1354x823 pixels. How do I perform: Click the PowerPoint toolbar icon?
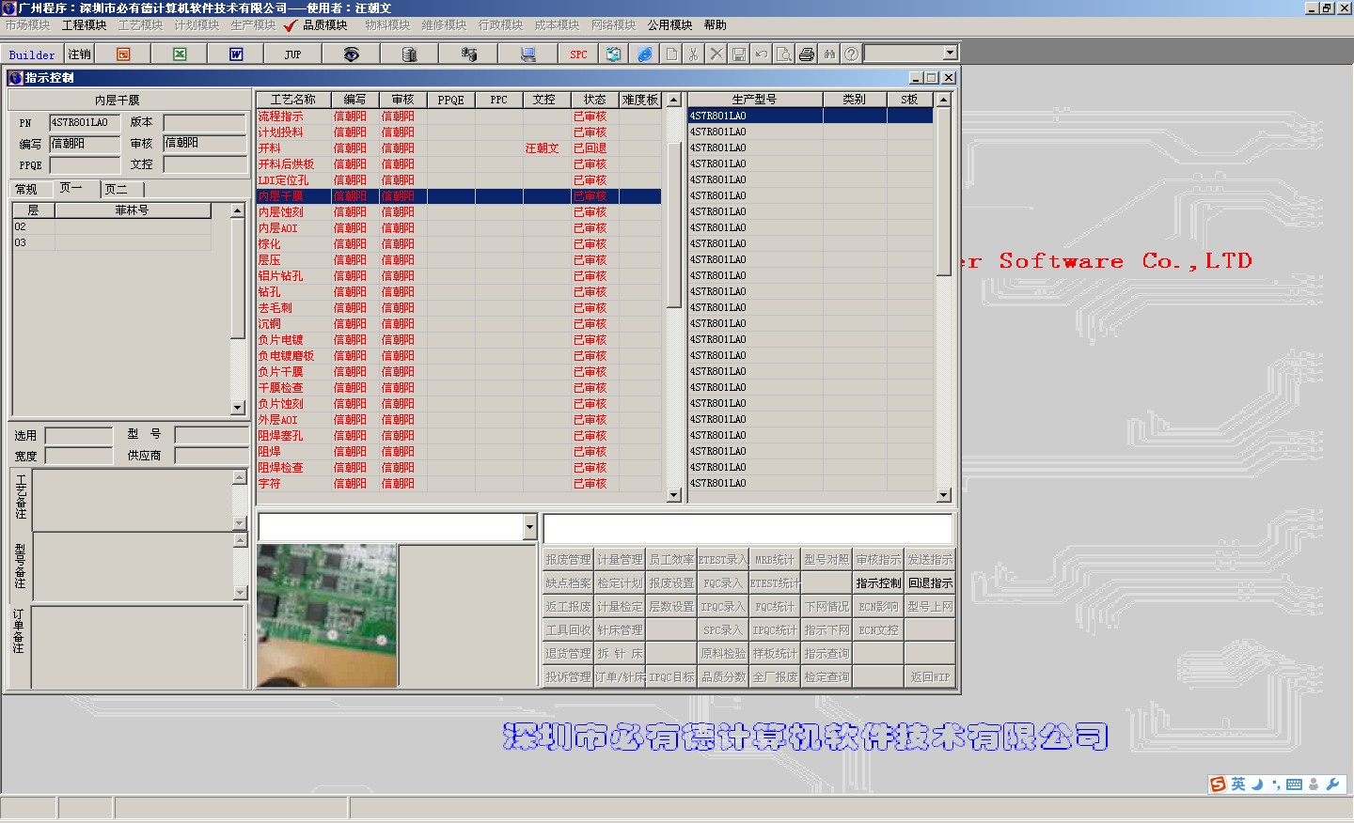(123, 54)
